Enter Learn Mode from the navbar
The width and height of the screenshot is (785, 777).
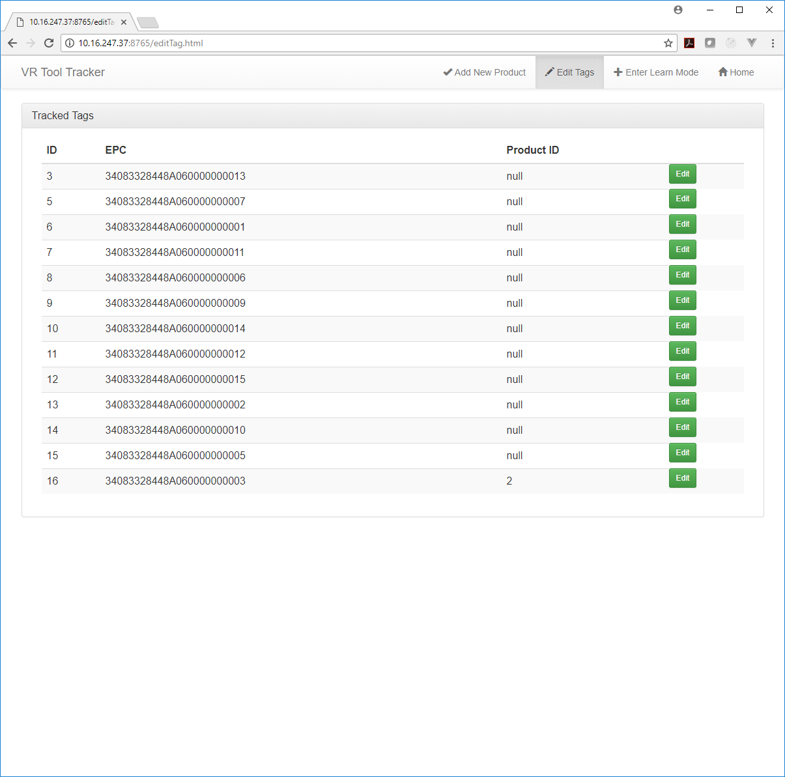coord(656,72)
